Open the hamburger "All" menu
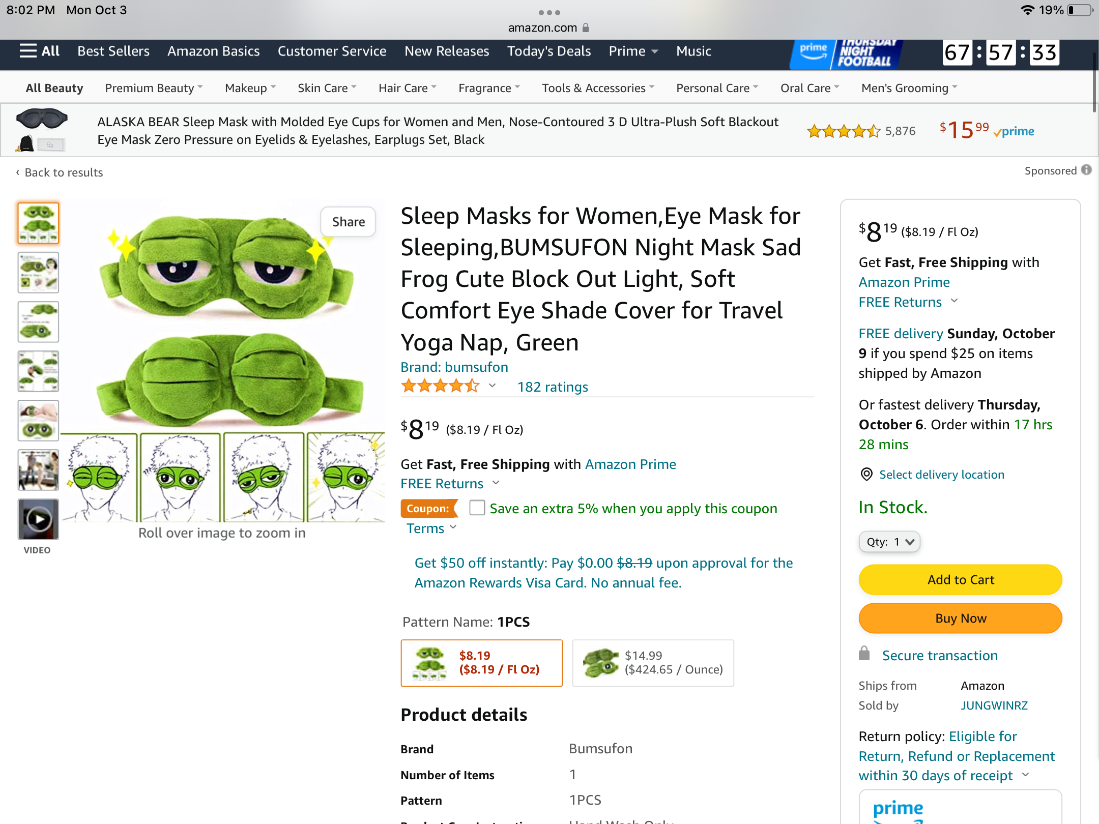Screen dimensions: 1099x824 [x=39, y=51]
